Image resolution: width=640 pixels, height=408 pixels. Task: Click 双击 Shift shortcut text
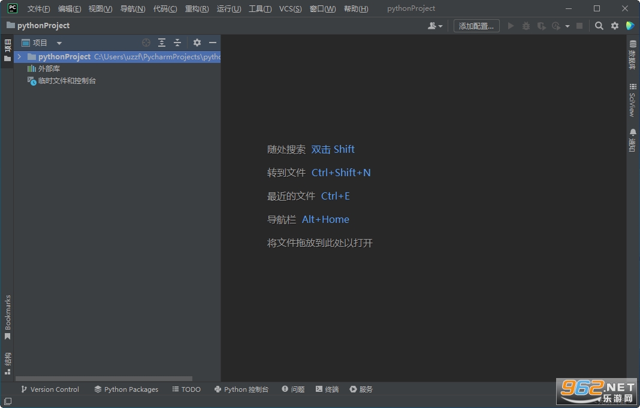pyautogui.click(x=333, y=149)
